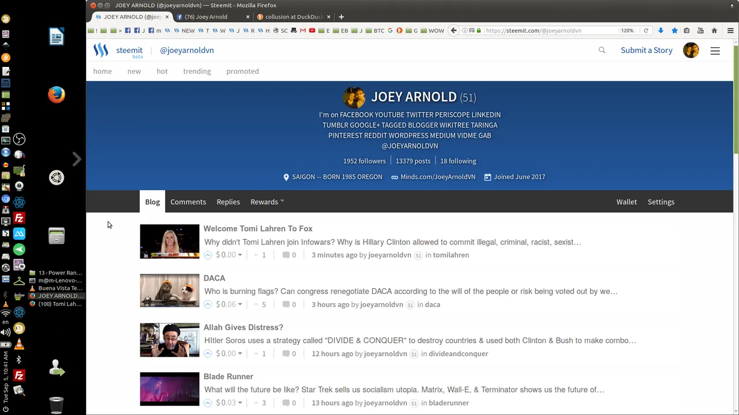
Task: Open the search magnifier in Steemit header
Action: [x=602, y=50]
